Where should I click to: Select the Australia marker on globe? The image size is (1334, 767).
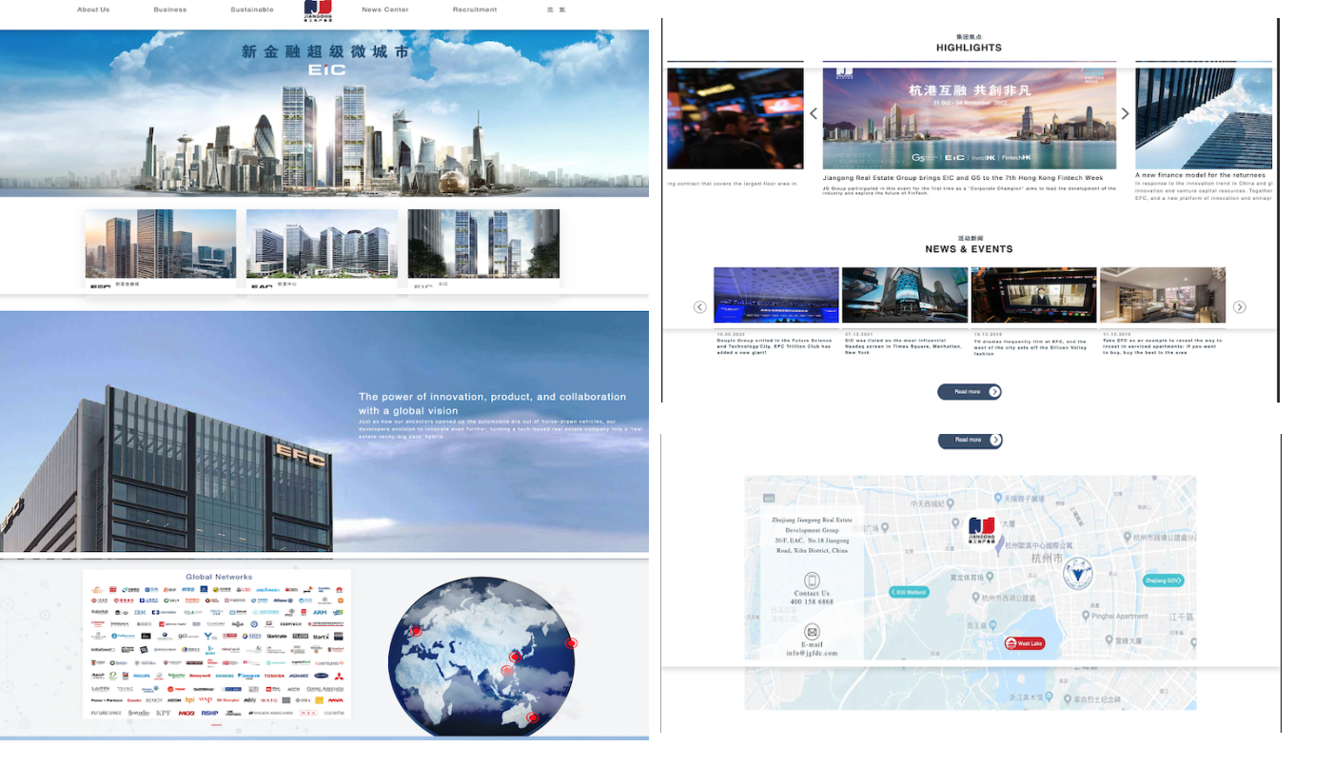point(533,718)
